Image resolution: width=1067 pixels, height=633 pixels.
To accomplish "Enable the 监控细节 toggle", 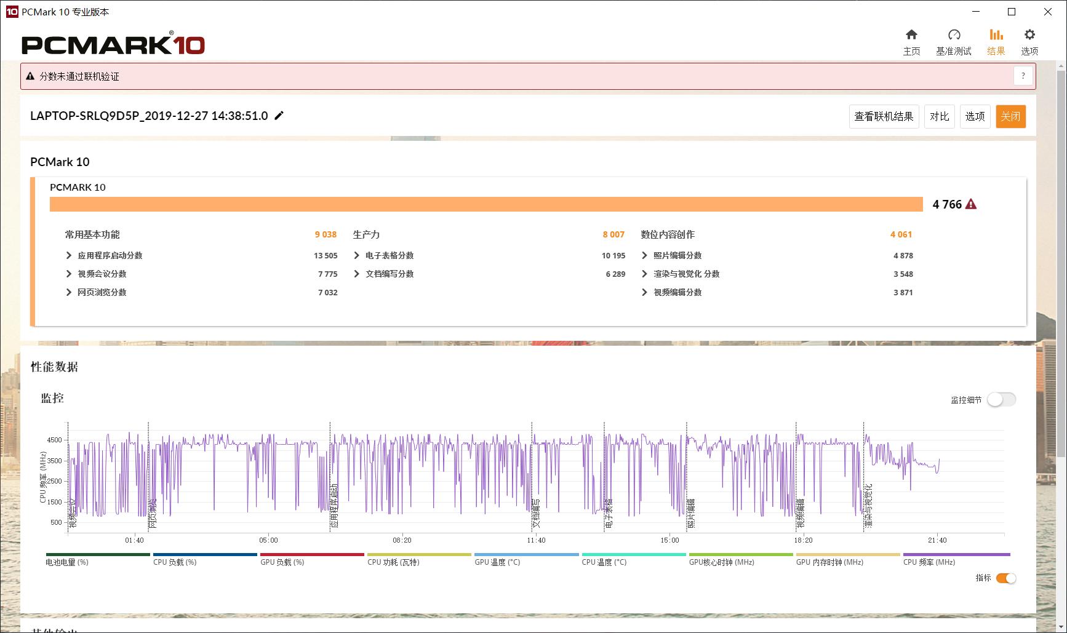I will pos(1001,399).
